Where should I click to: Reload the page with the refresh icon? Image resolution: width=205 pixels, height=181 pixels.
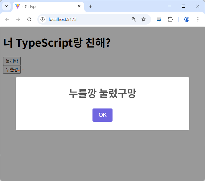click(x=29, y=19)
